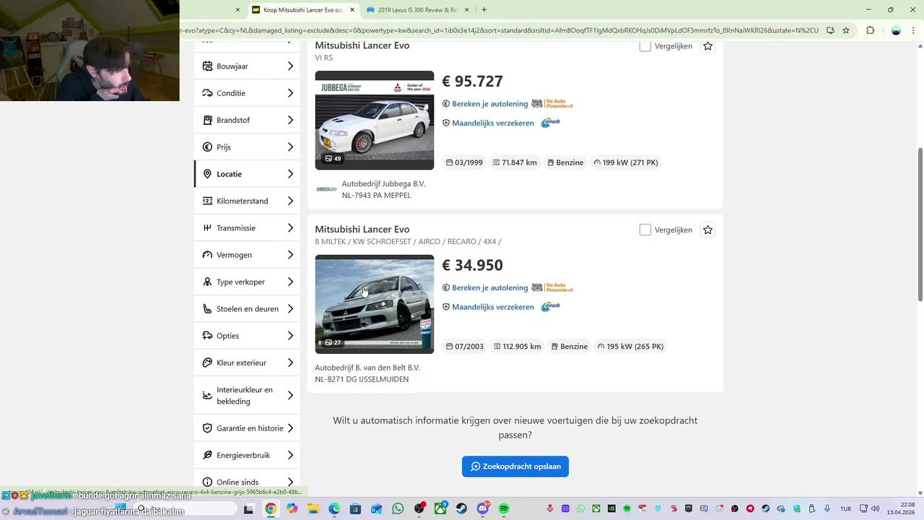Viewport: 924px width, 520px height.
Task: Open Bereken je autolening for € 95.727 car
Action: coord(489,104)
